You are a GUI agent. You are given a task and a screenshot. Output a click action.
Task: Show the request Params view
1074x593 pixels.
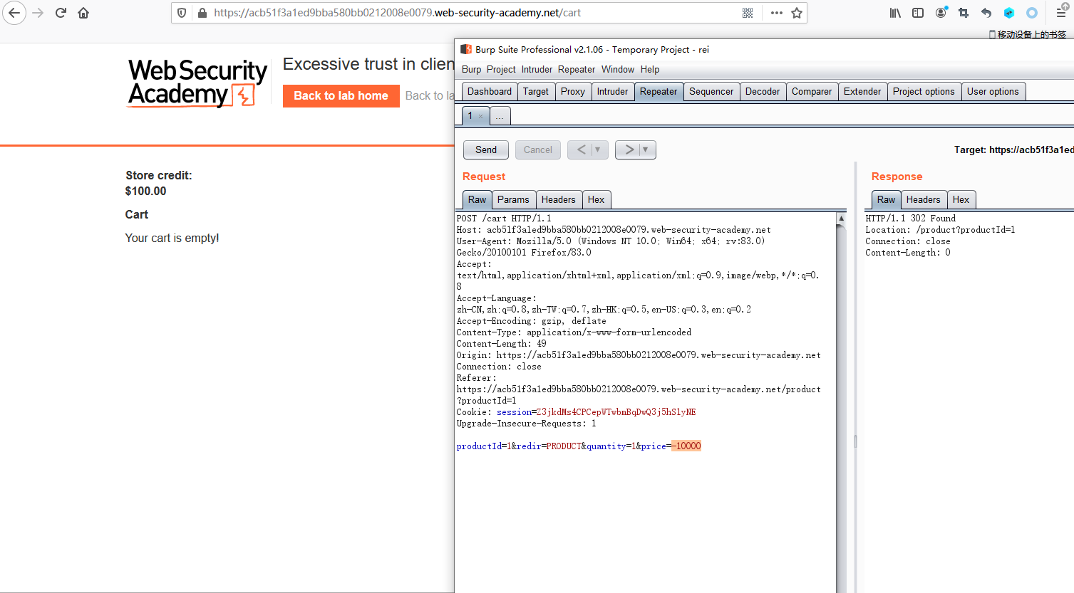513,200
